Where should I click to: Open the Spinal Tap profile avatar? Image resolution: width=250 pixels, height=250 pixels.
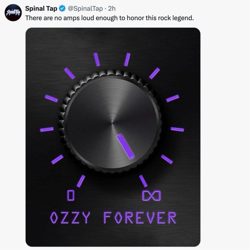pyautogui.click(x=13, y=13)
